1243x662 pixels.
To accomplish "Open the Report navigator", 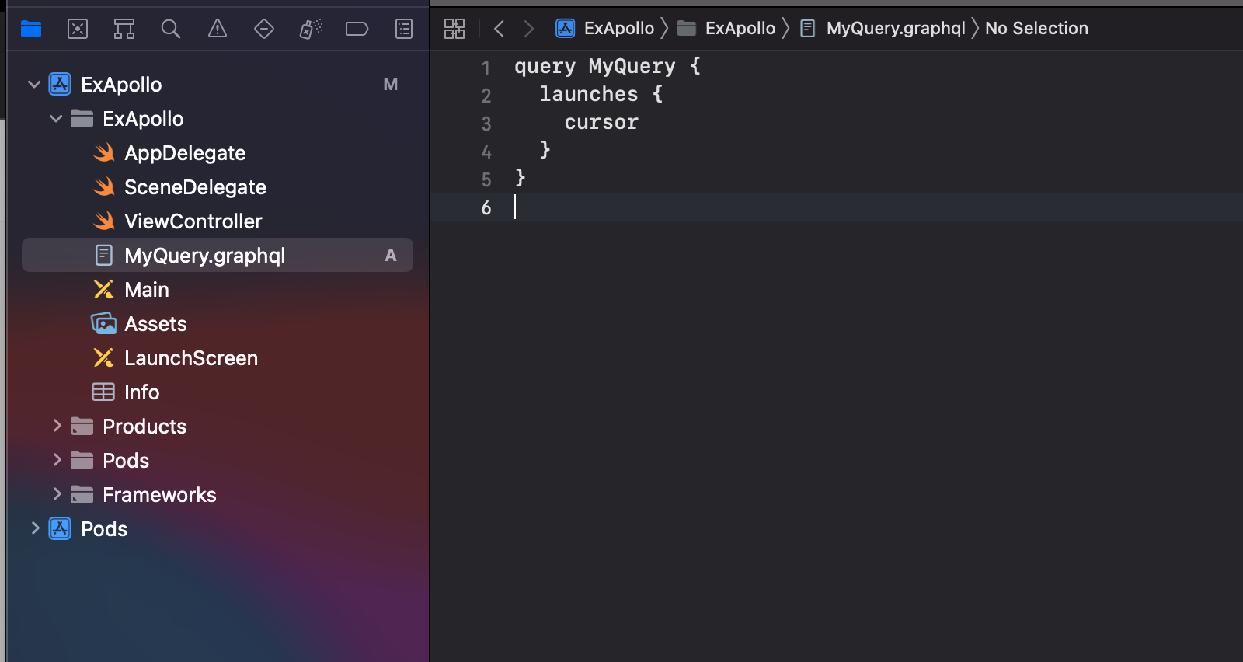I will tap(404, 30).
